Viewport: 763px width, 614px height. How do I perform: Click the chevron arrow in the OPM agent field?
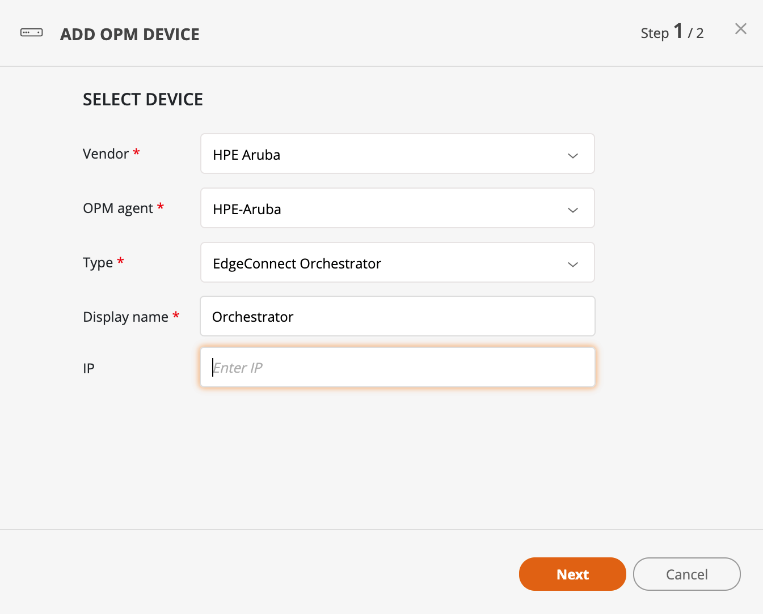[x=573, y=210]
